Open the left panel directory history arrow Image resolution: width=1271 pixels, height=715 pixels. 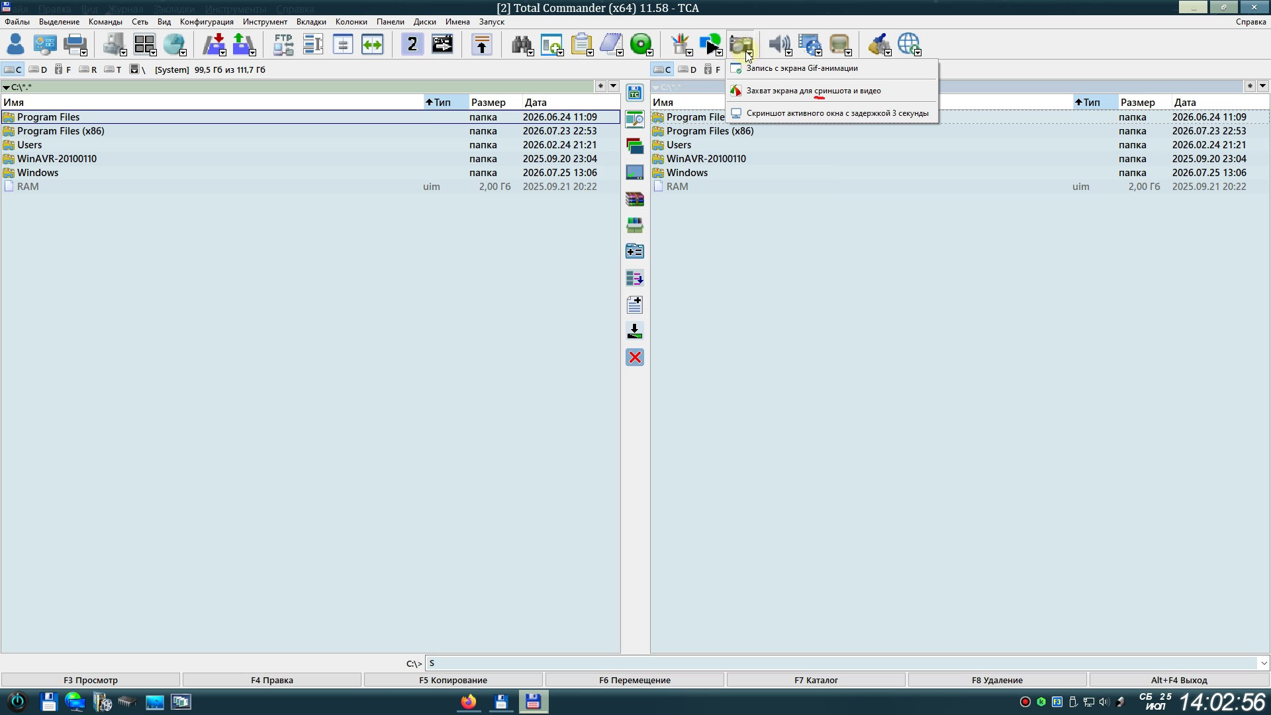[613, 86]
